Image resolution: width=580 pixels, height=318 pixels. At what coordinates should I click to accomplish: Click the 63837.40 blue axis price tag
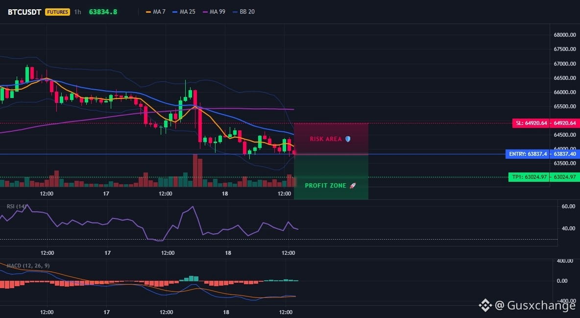click(564, 154)
